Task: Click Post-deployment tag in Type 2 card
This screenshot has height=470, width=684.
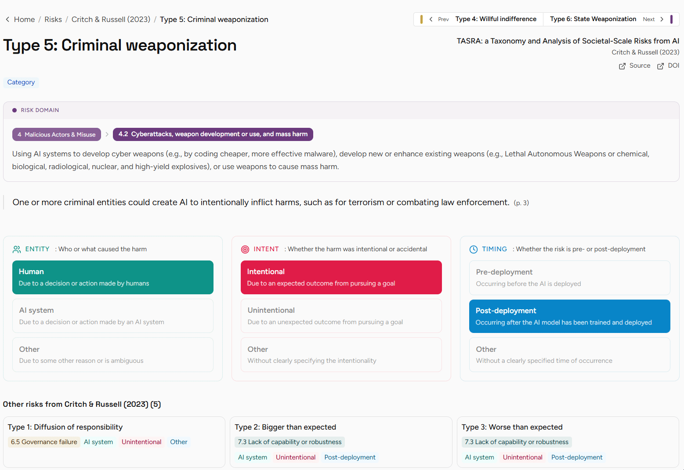Action: 350,457
